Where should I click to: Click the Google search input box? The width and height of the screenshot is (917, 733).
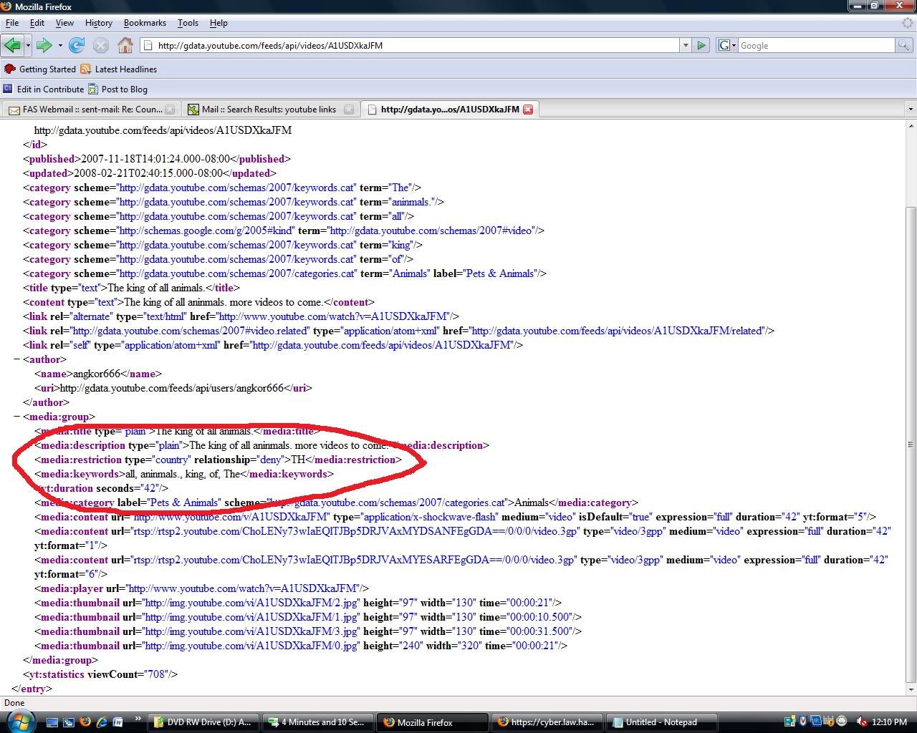[x=817, y=45]
